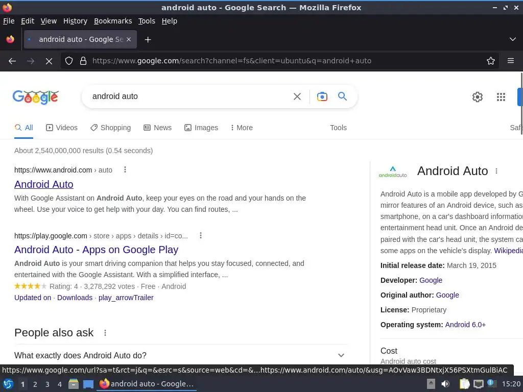Viewport: 523px width, 392px height.
Task: Open the View menu
Action: [49, 21]
